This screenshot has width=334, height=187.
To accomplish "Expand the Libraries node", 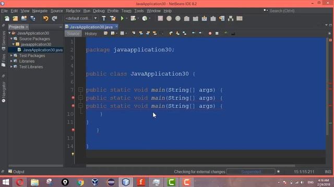I will pyautogui.click(x=11, y=61).
